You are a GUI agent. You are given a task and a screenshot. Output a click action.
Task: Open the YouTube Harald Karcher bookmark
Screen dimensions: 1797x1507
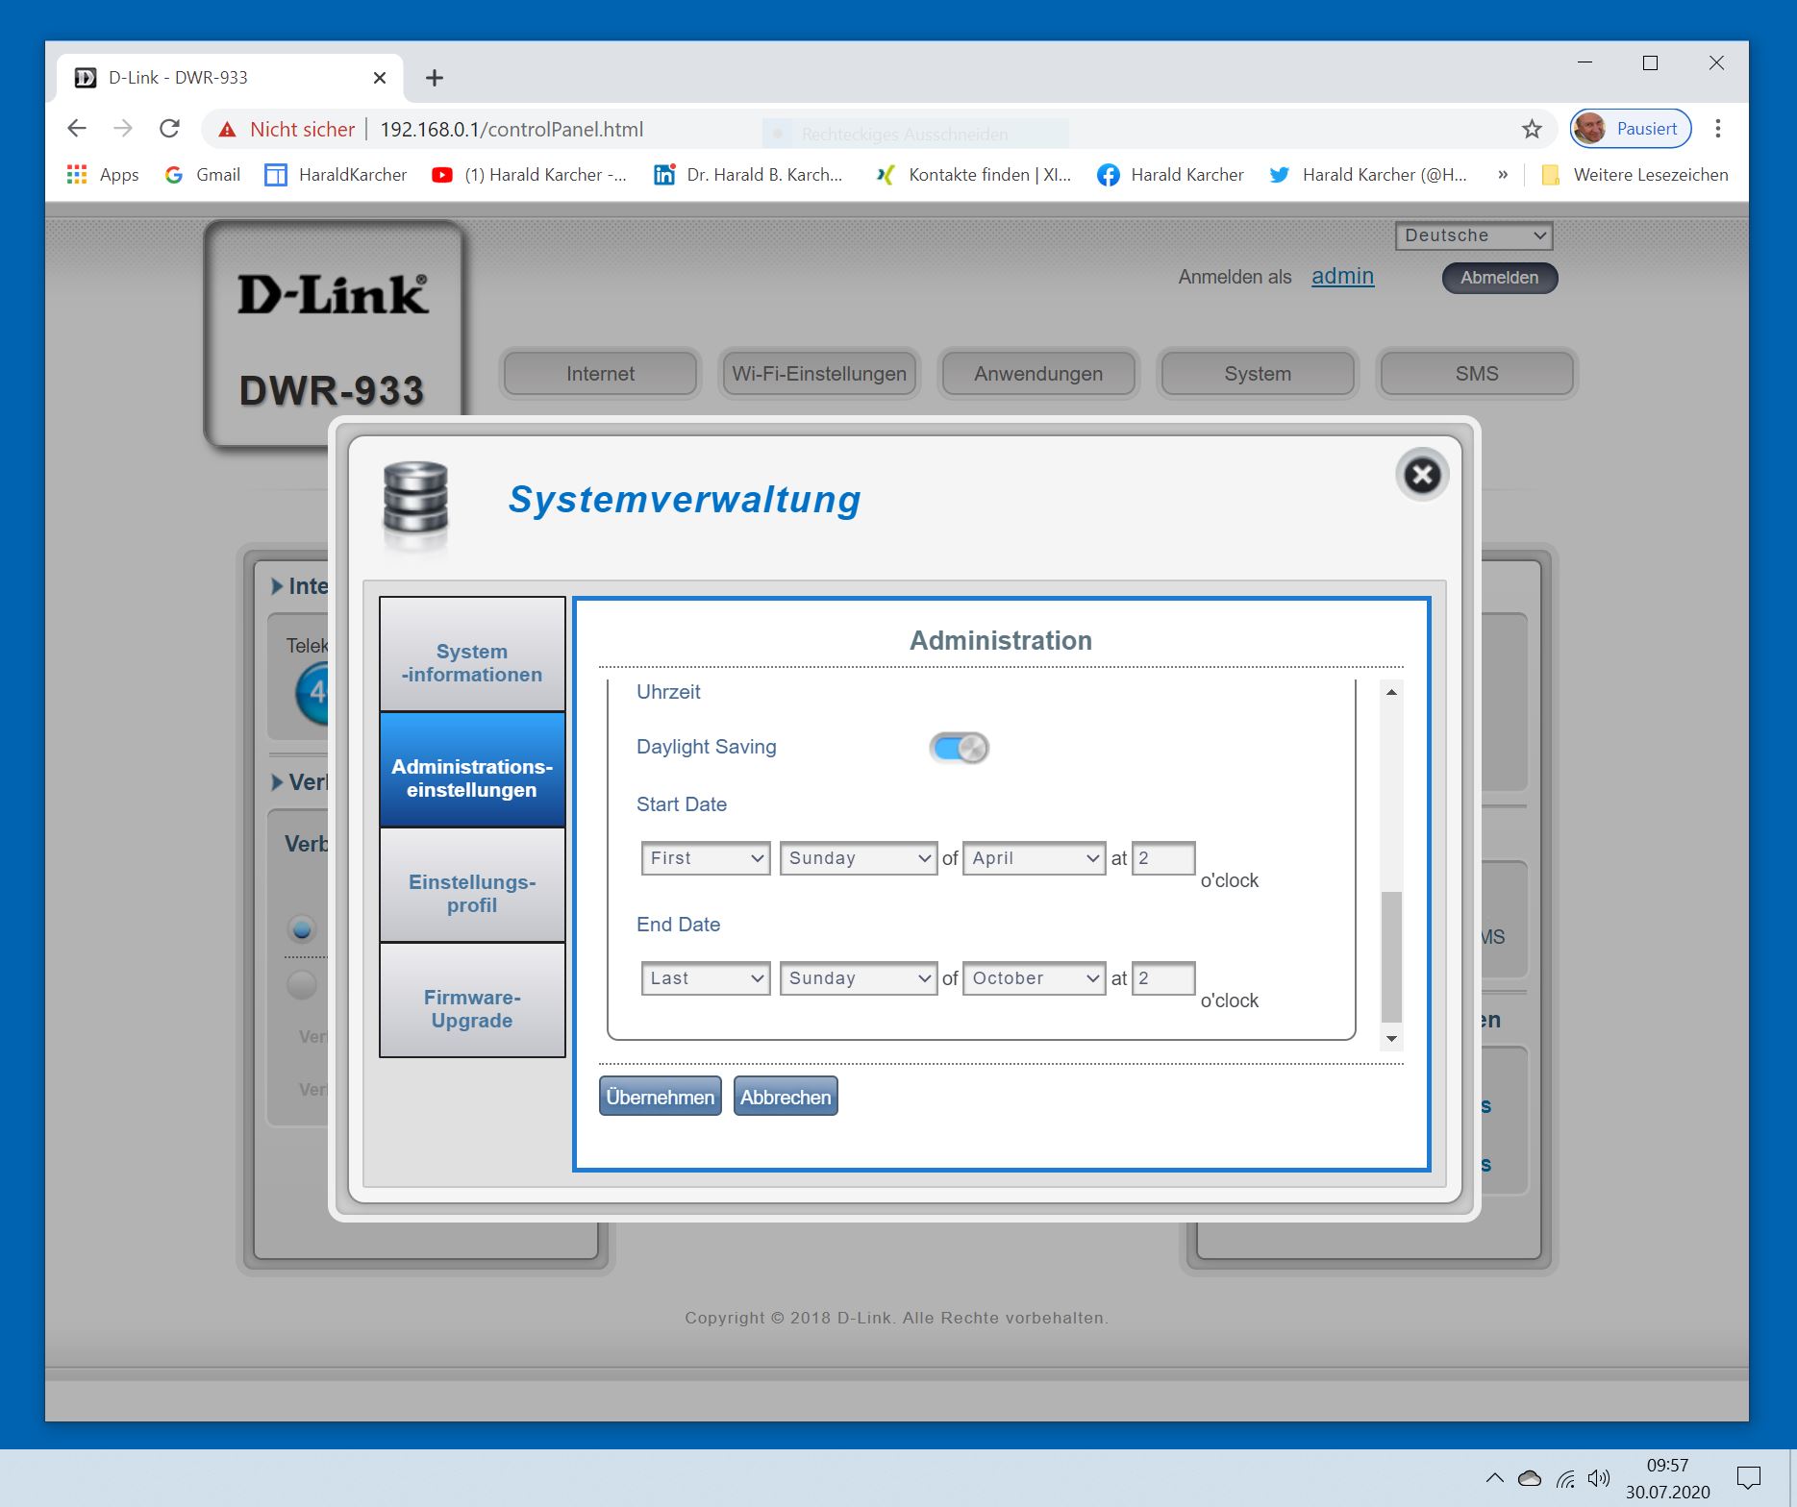(530, 175)
